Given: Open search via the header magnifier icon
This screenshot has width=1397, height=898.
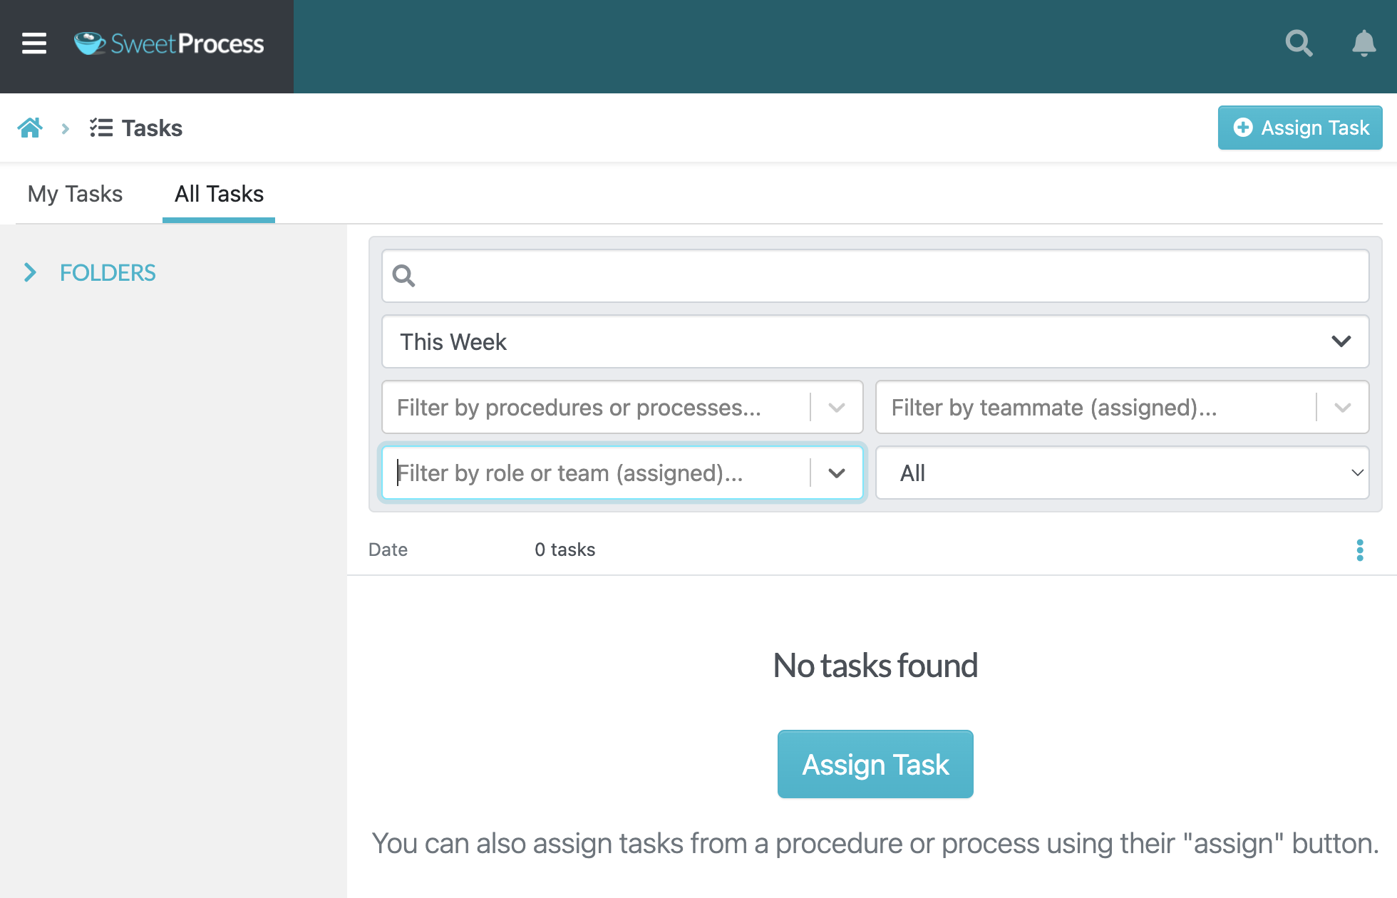Looking at the screenshot, I should click(1299, 43).
